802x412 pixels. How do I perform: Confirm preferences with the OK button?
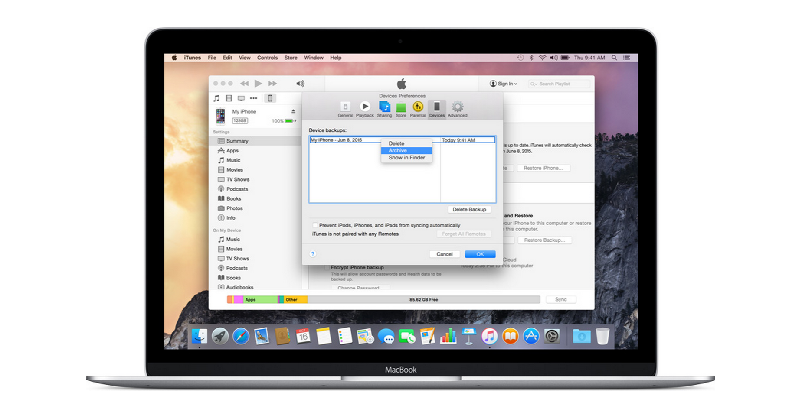[480, 254]
